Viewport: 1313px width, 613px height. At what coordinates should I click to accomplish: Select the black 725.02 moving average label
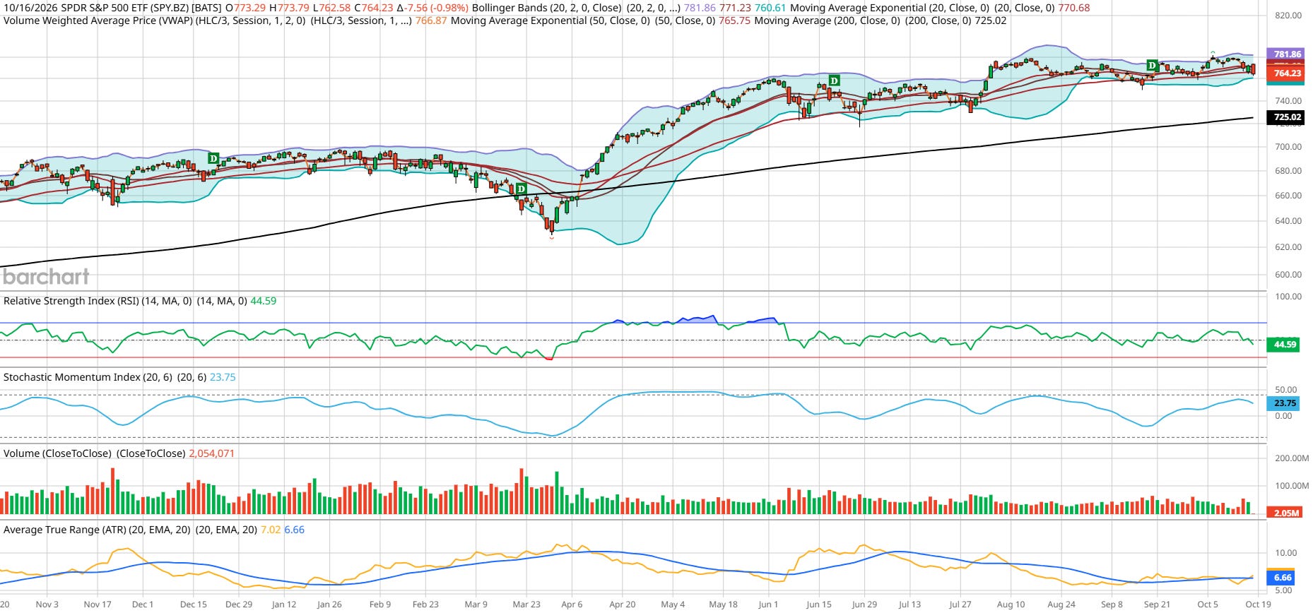point(1287,117)
